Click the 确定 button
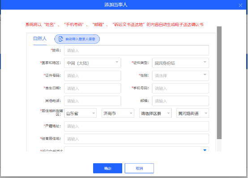The width and height of the screenshot is (248, 178). (x=107, y=168)
